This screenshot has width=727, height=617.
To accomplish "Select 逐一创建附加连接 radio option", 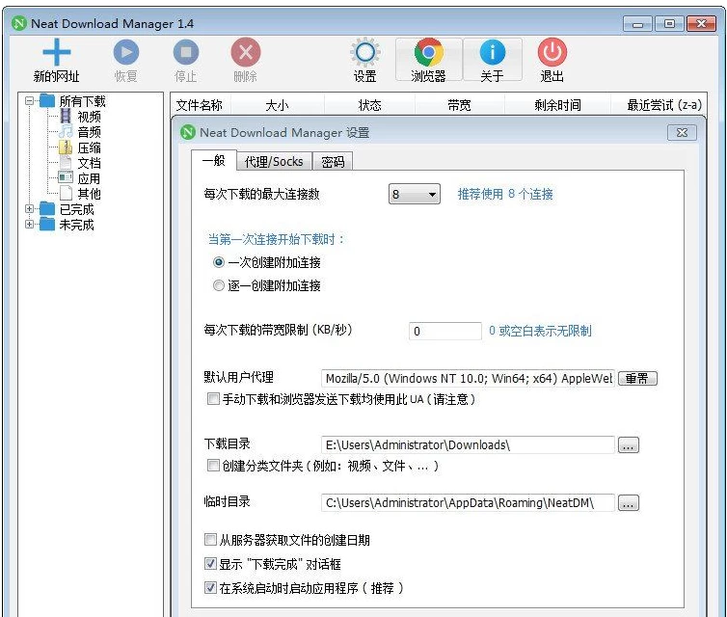I will (219, 285).
